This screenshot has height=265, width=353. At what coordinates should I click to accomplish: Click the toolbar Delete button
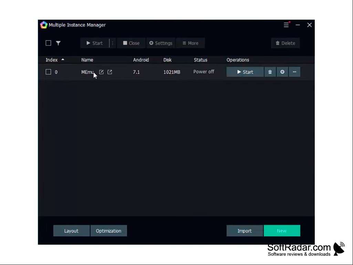click(285, 43)
